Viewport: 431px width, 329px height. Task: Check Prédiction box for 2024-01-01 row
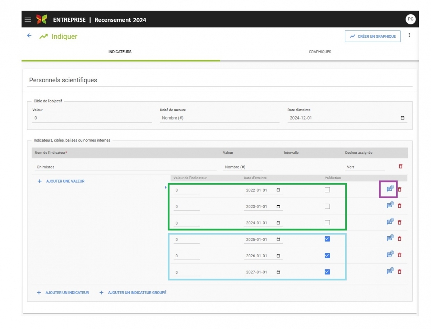click(327, 223)
